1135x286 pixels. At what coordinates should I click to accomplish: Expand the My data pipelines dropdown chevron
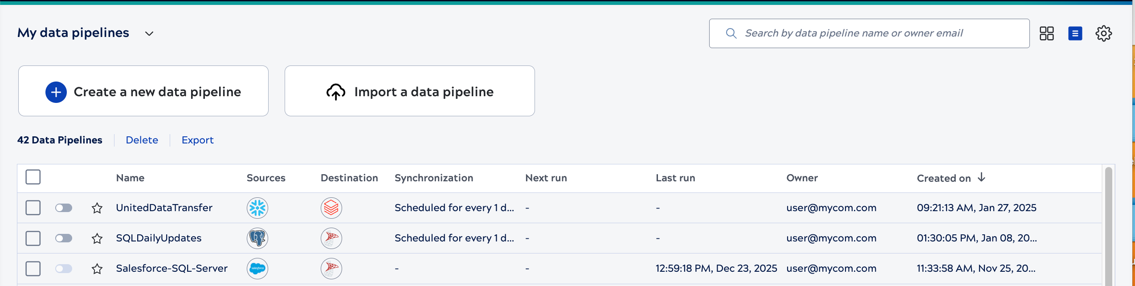click(x=149, y=34)
